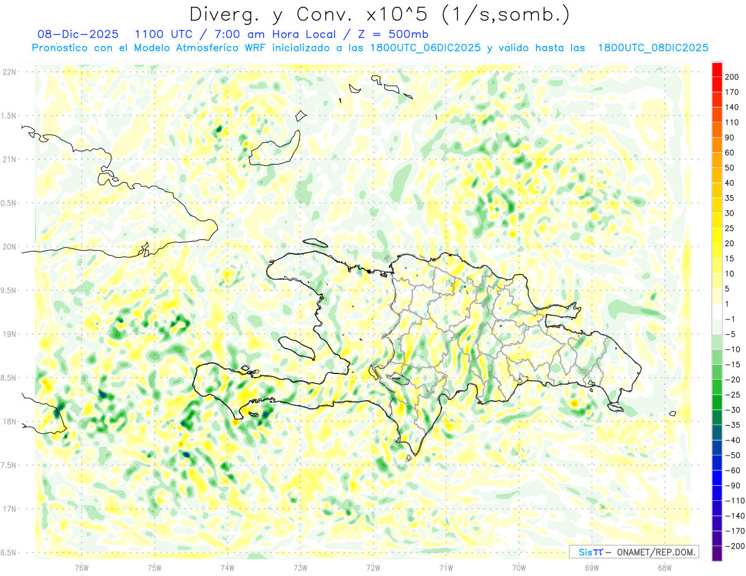Click the '20N' latitude axis label
This screenshot has width=746, height=576.
(x=9, y=247)
